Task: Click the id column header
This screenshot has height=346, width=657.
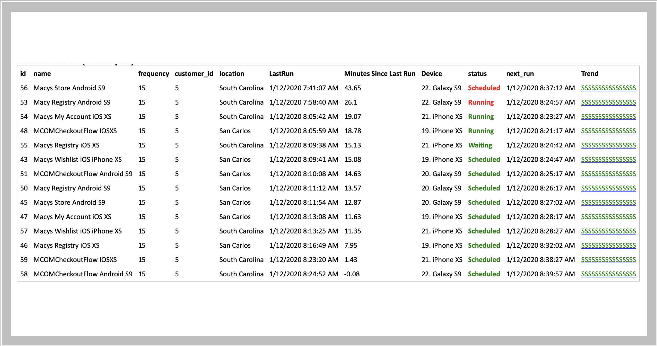Action: [x=23, y=74]
